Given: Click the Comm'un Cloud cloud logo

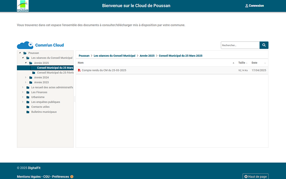Looking at the screenshot, I should (25, 45).
